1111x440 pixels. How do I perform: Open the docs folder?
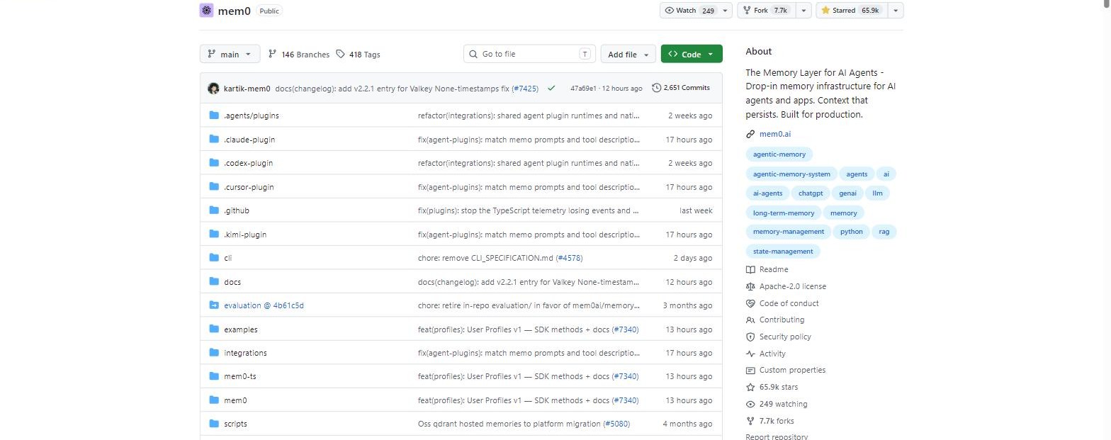tap(232, 282)
